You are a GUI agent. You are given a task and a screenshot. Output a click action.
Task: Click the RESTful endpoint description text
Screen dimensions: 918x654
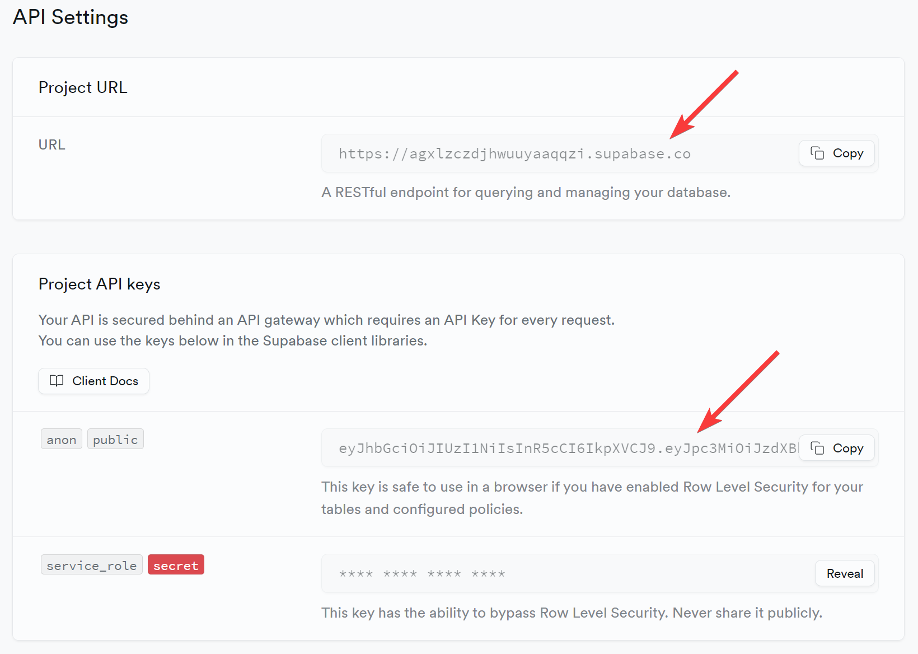point(526,193)
